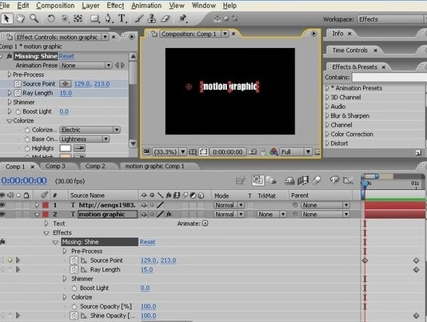This screenshot has width=427, height=322.
Task: Click Effect Controls scrollbar down arrow
Action: coord(133,143)
